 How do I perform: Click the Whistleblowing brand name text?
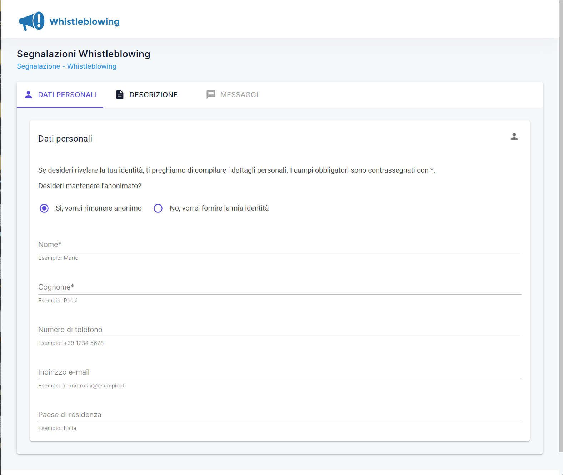click(x=84, y=22)
